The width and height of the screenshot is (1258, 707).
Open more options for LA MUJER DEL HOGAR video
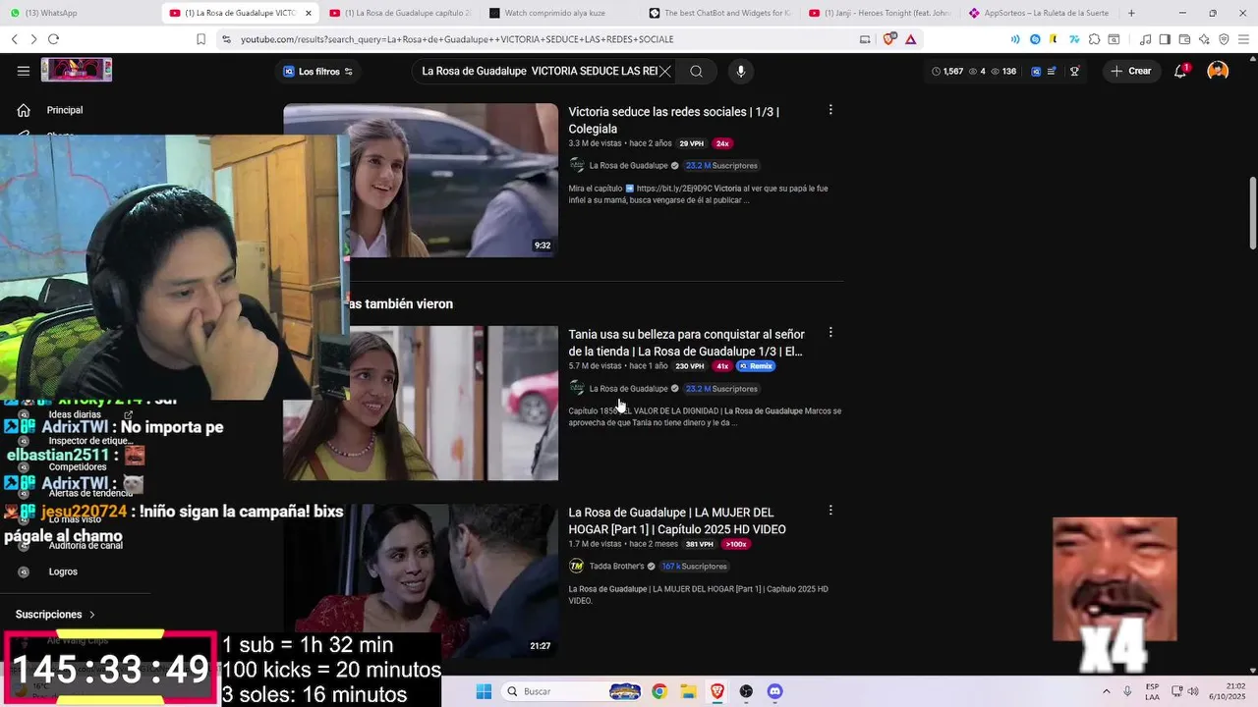pos(830,511)
